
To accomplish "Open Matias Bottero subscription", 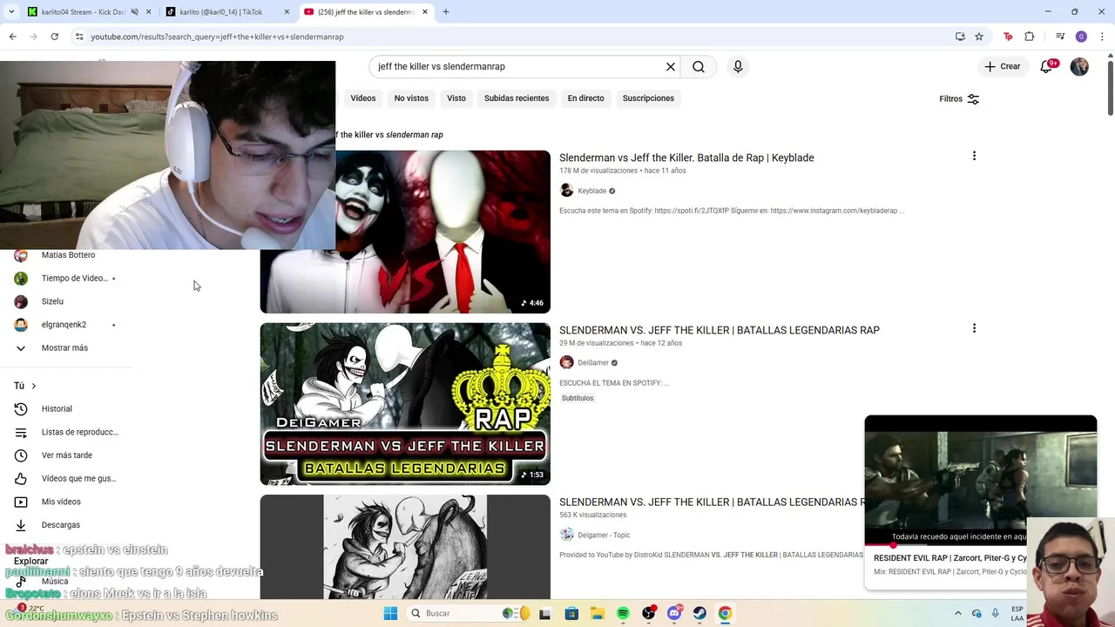I will pos(66,255).
